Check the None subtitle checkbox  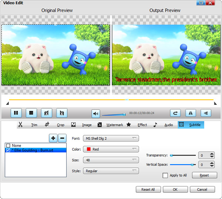8,146
